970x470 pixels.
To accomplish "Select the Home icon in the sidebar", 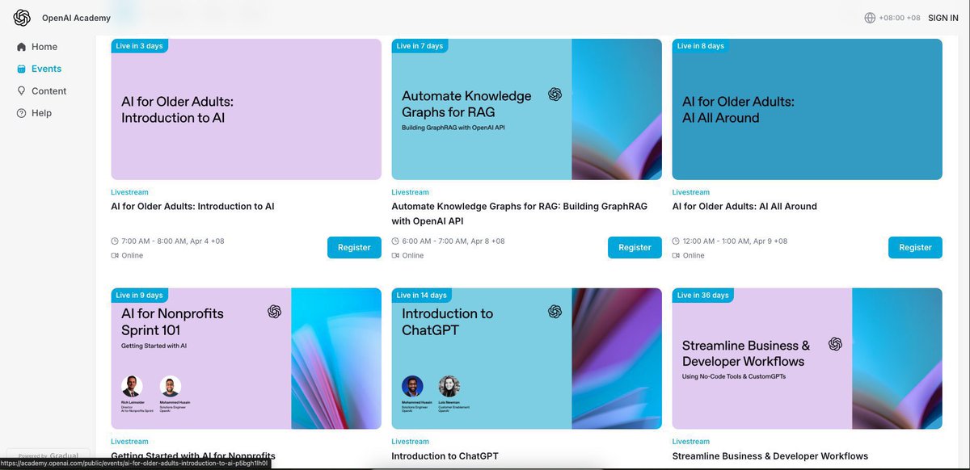I will [22, 47].
